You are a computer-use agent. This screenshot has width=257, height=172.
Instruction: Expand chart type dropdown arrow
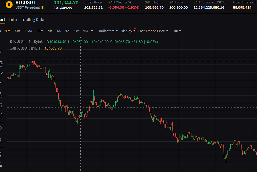point(180,31)
